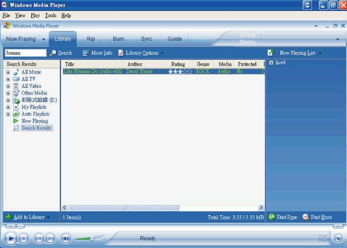Switch to the Library tab
This screenshot has height=248, width=347.
pos(63,39)
